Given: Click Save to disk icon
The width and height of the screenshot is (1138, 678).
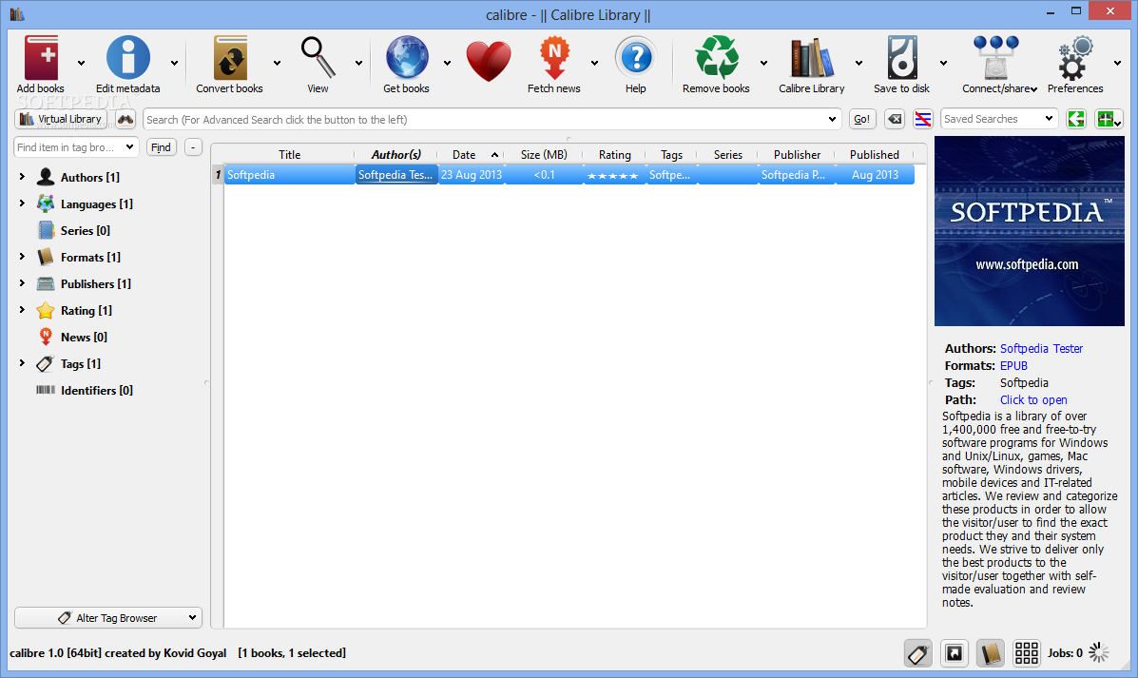Looking at the screenshot, I should click(x=902, y=57).
